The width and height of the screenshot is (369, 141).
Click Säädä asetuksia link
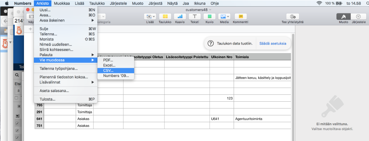point(273,44)
